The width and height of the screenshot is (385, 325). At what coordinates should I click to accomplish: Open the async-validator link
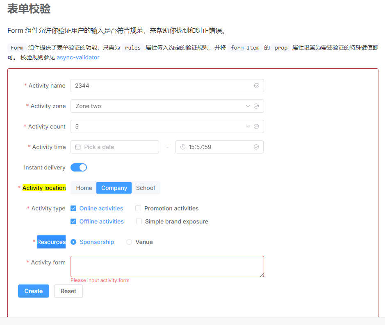click(78, 57)
